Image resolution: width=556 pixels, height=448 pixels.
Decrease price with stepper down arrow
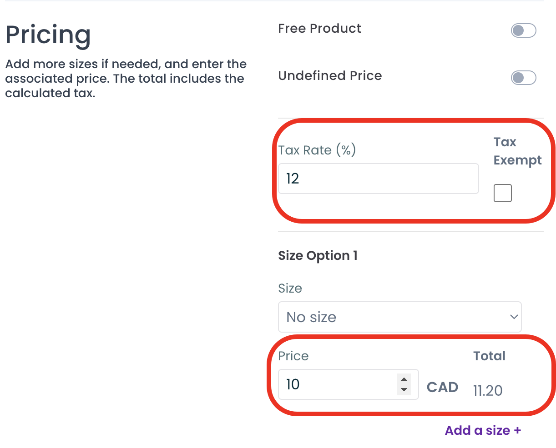pos(404,390)
